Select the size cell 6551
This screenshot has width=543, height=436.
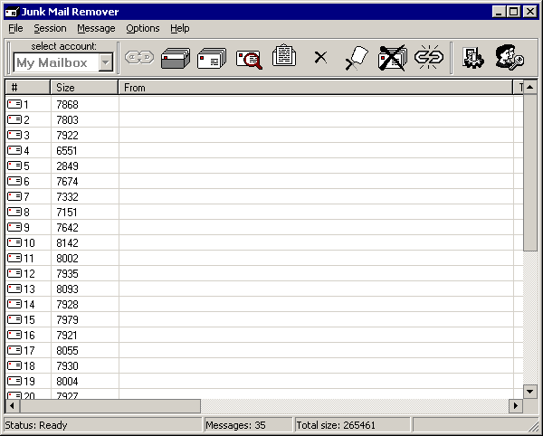coord(67,150)
